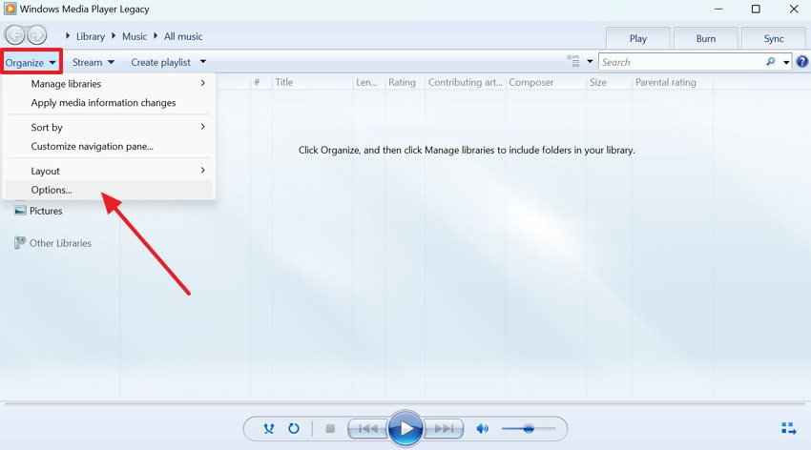Click the Back navigation arrow button
Viewport: 811px width, 450px height.
click(x=14, y=35)
